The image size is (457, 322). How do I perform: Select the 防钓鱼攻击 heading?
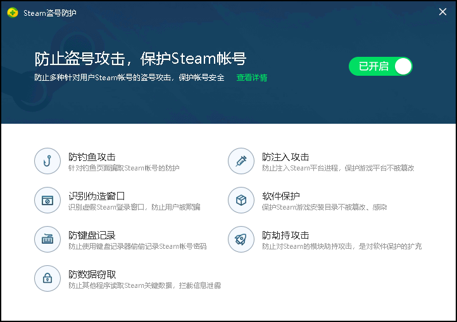92,157
